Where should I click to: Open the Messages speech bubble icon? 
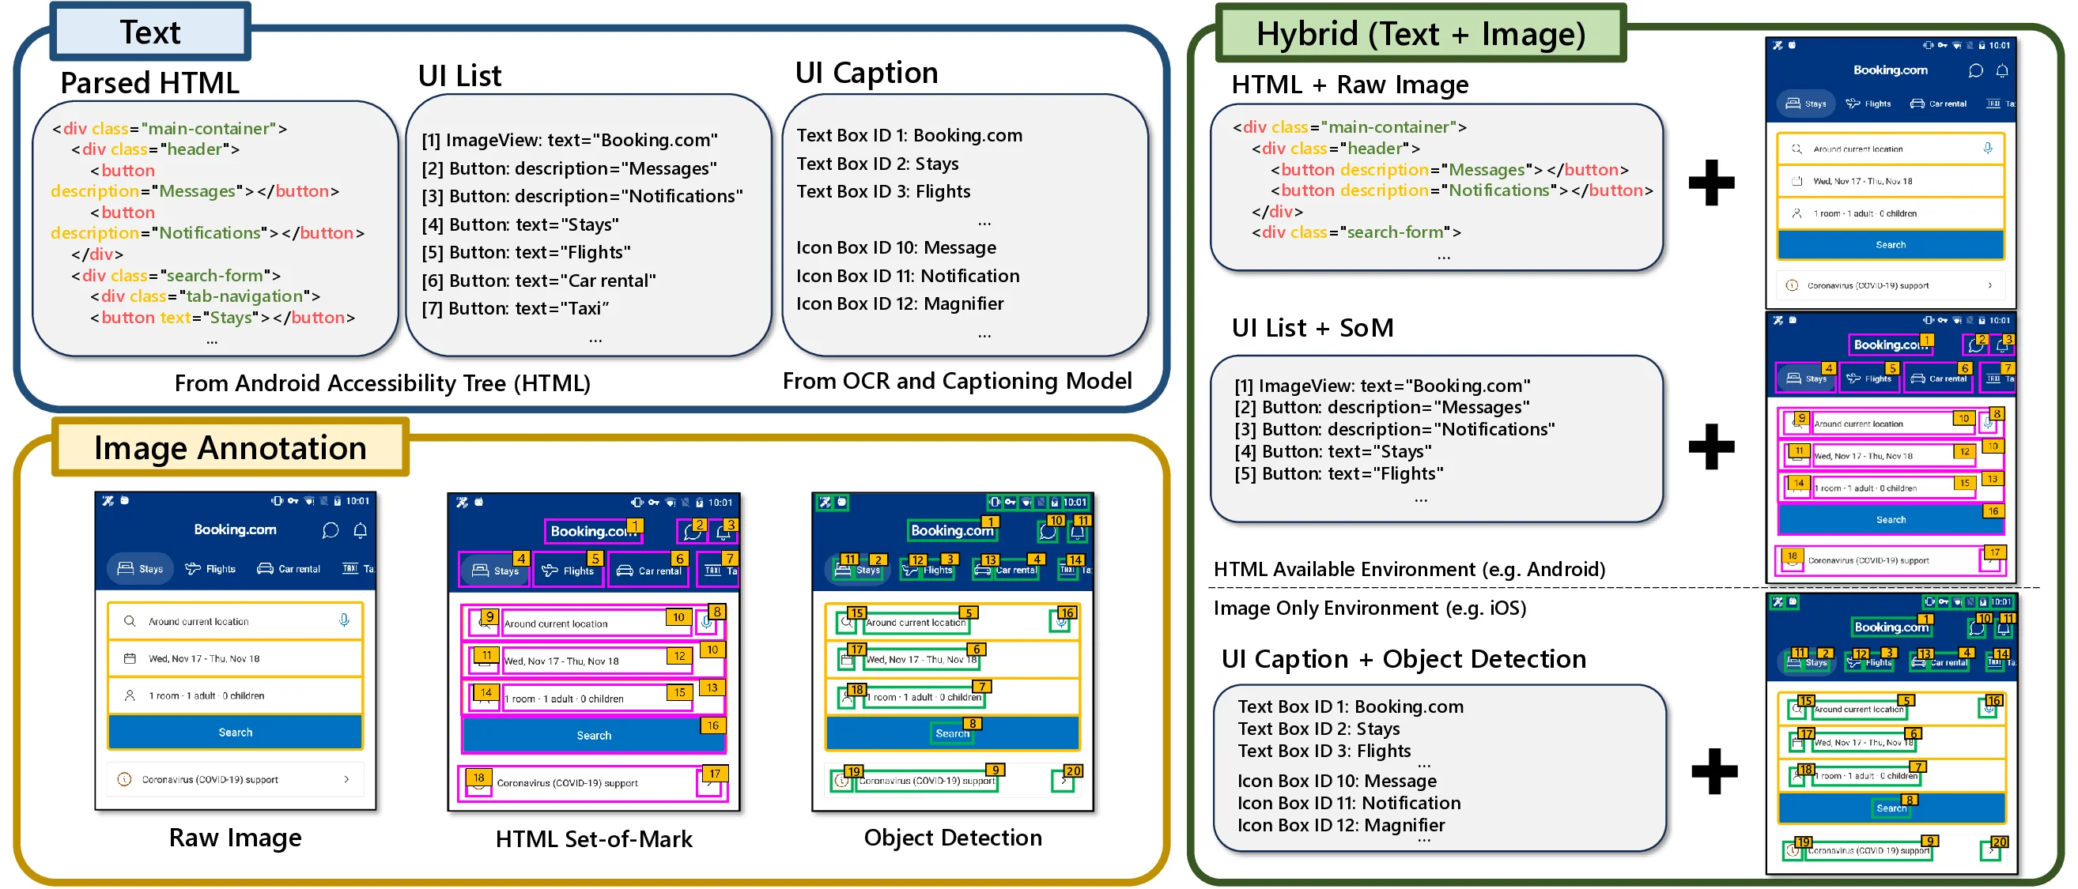331,530
